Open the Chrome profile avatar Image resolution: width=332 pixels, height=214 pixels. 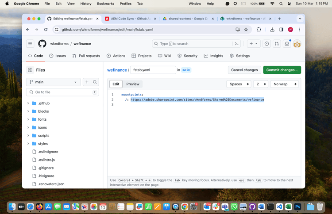coord(290,30)
